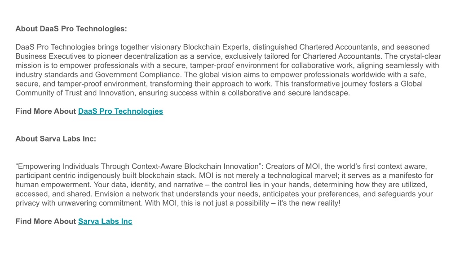The width and height of the screenshot is (460, 258).
Task: Click the 'About Sarva Labs Inc:' heading
Action: click(x=56, y=139)
